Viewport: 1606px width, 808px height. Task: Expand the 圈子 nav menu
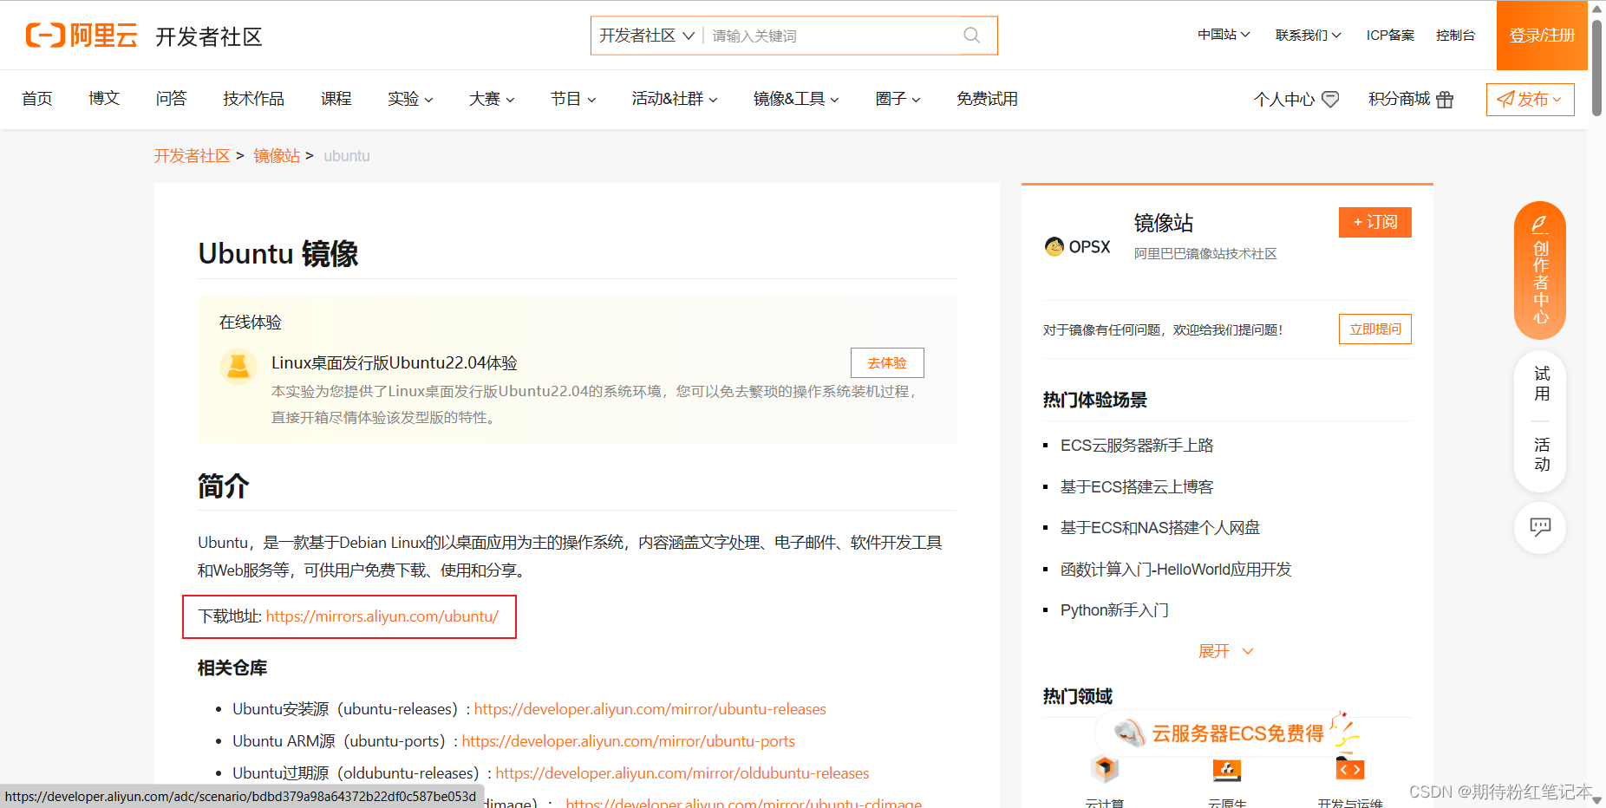(898, 99)
